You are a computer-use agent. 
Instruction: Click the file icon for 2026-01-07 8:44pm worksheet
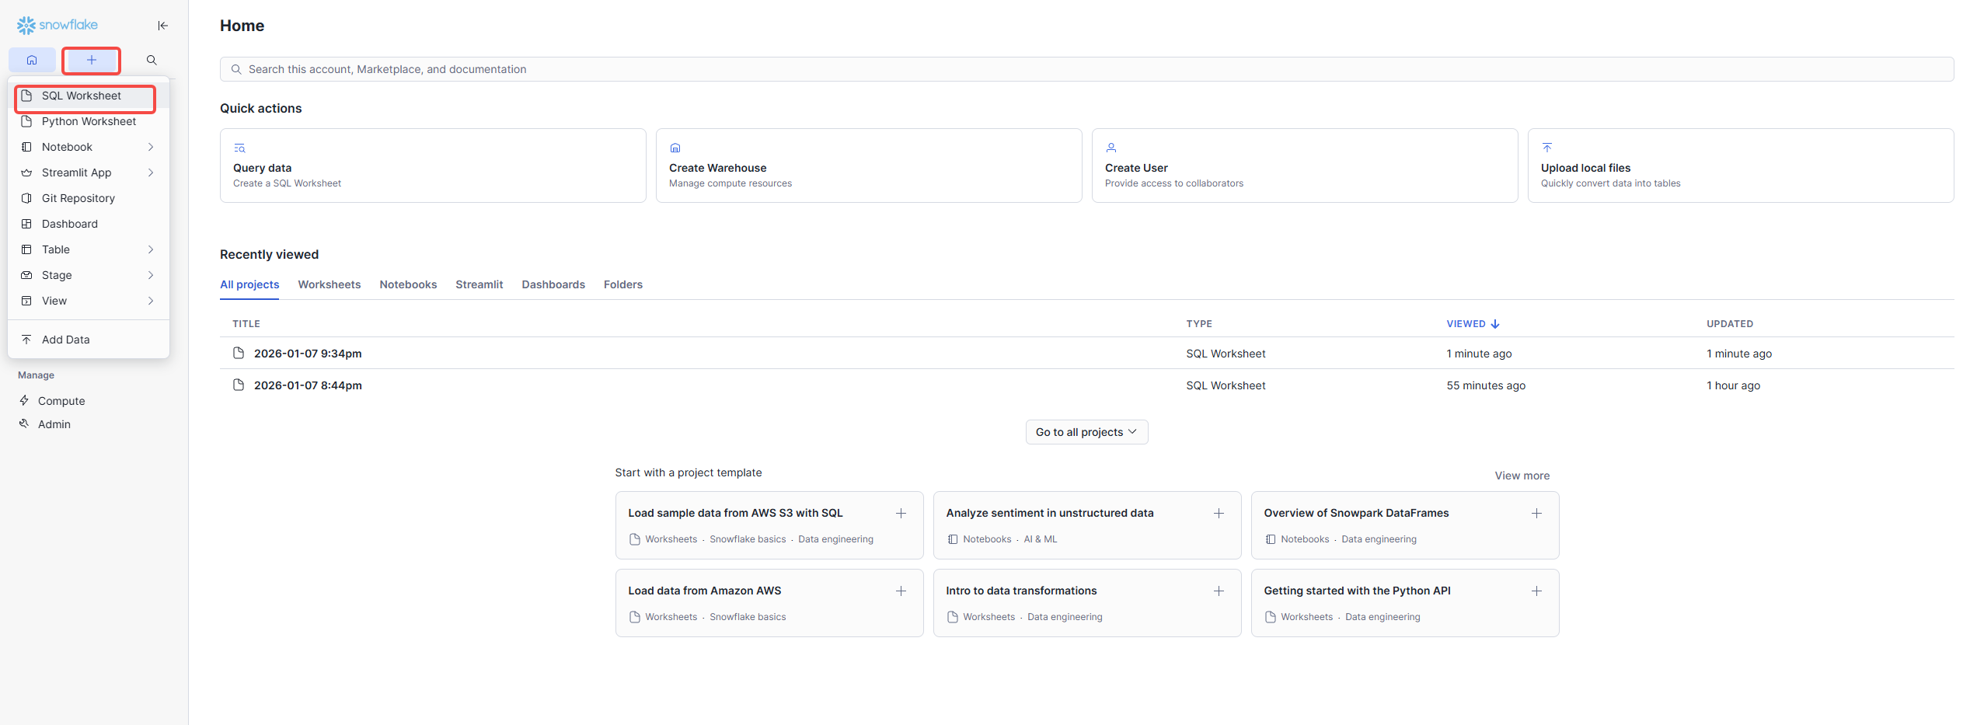(239, 385)
